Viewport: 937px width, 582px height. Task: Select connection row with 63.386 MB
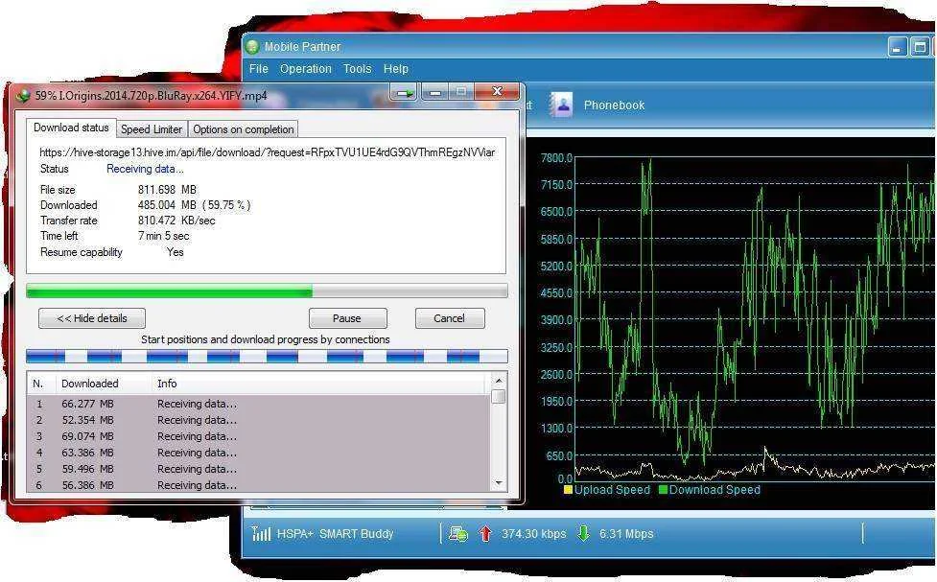pos(258,453)
